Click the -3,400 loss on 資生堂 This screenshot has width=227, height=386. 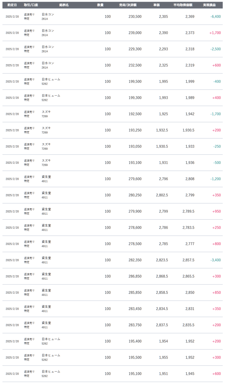[x=215, y=260]
